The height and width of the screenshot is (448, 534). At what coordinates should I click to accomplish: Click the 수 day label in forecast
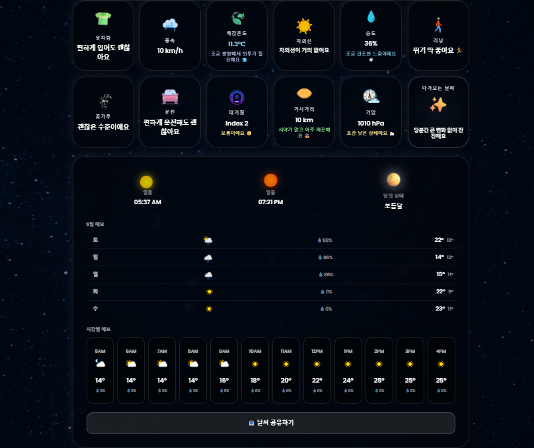(x=95, y=309)
